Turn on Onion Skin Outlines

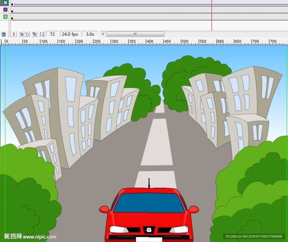(27, 34)
